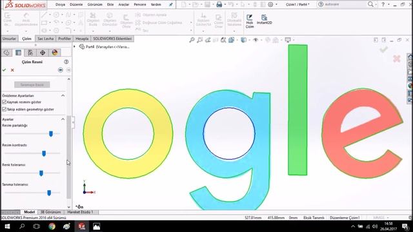Viewport: 413px width, 232px height.
Task: Click the Resim kontrastı slider handle
Action: (44, 153)
